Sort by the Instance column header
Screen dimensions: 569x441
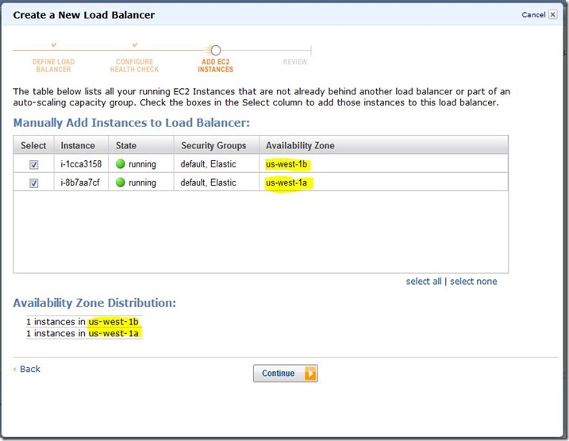point(81,145)
